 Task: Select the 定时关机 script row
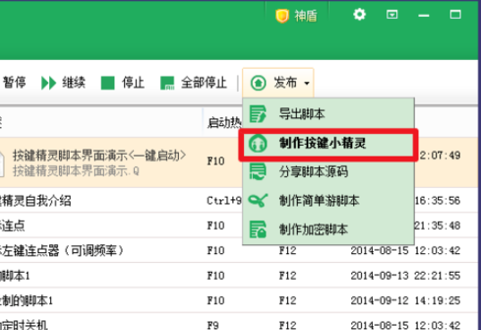pos(240,322)
